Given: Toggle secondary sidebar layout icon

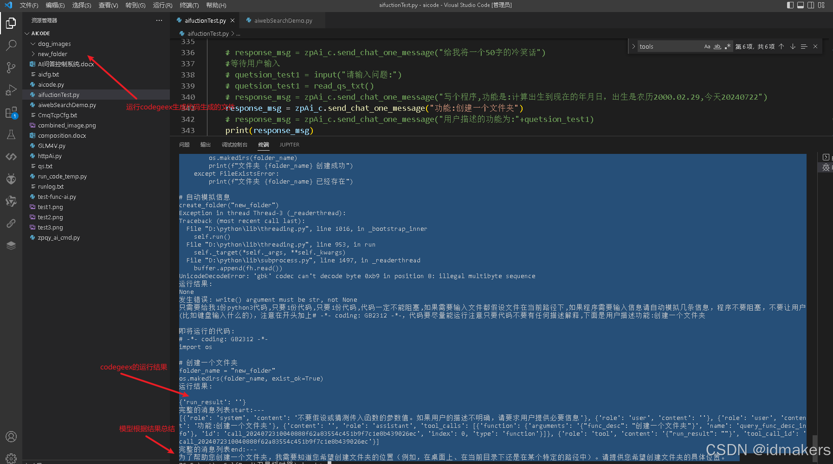Looking at the screenshot, I should click(x=811, y=5).
